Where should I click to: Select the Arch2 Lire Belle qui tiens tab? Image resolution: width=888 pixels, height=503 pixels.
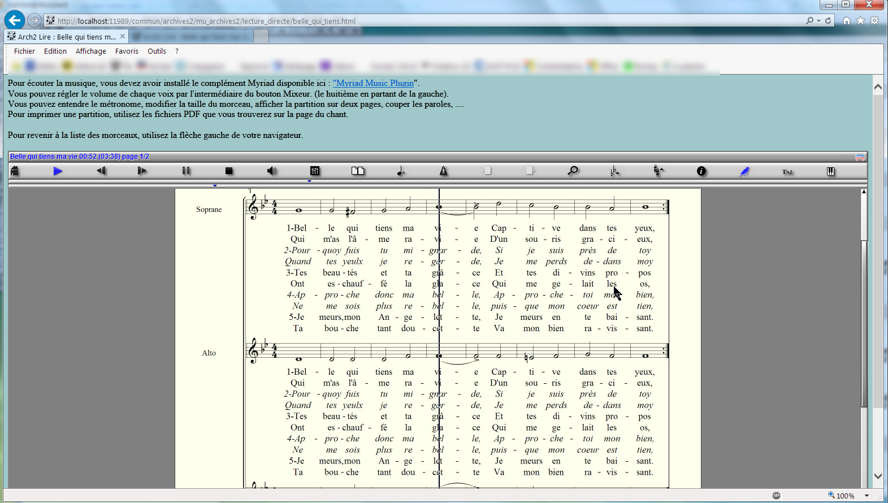[x=66, y=37]
